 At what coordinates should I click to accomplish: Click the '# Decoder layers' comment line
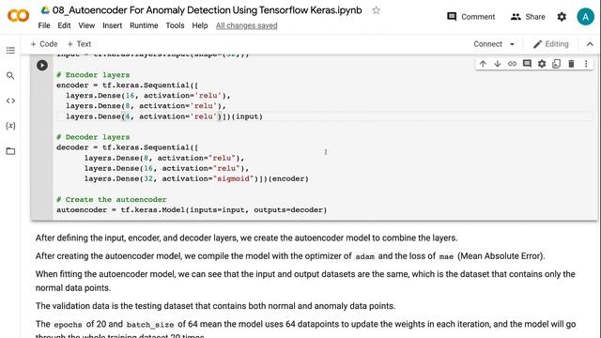93,137
